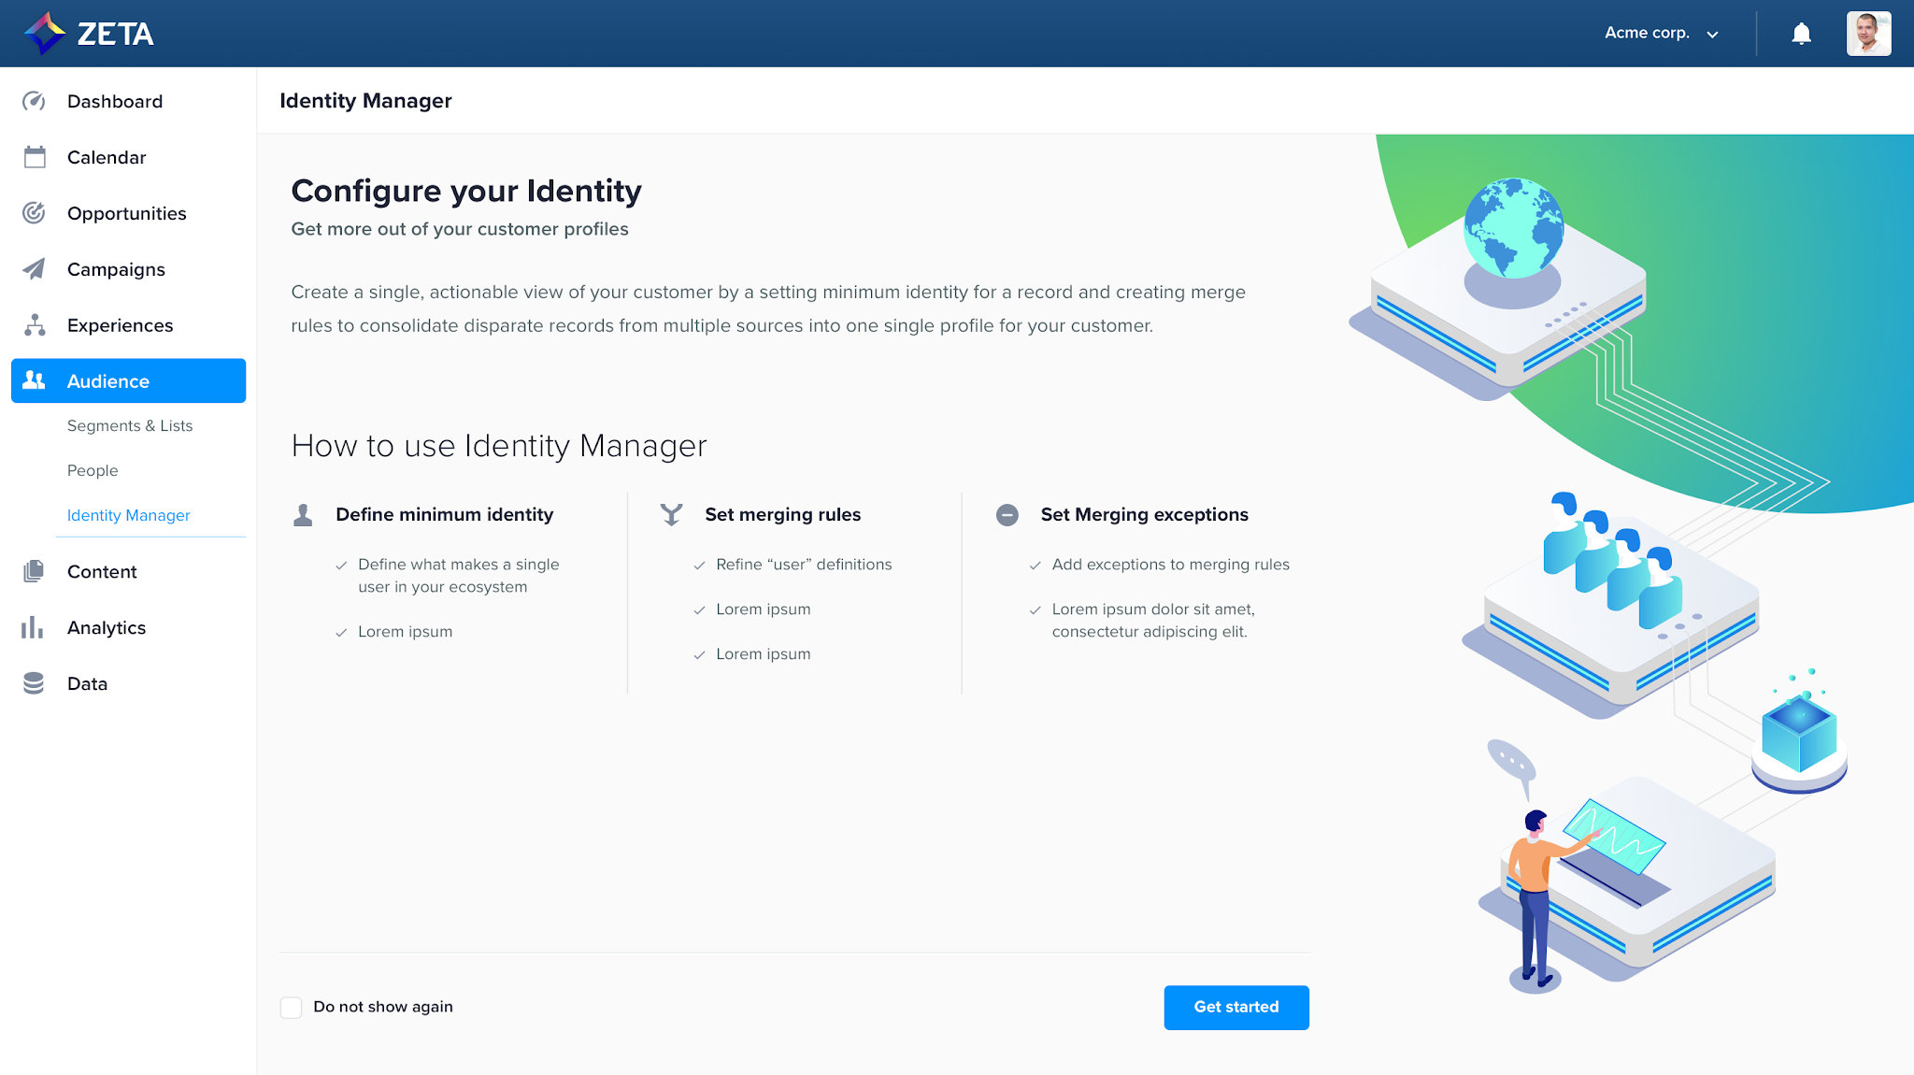
Task: Click the Audience navigation icon
Action: point(36,381)
